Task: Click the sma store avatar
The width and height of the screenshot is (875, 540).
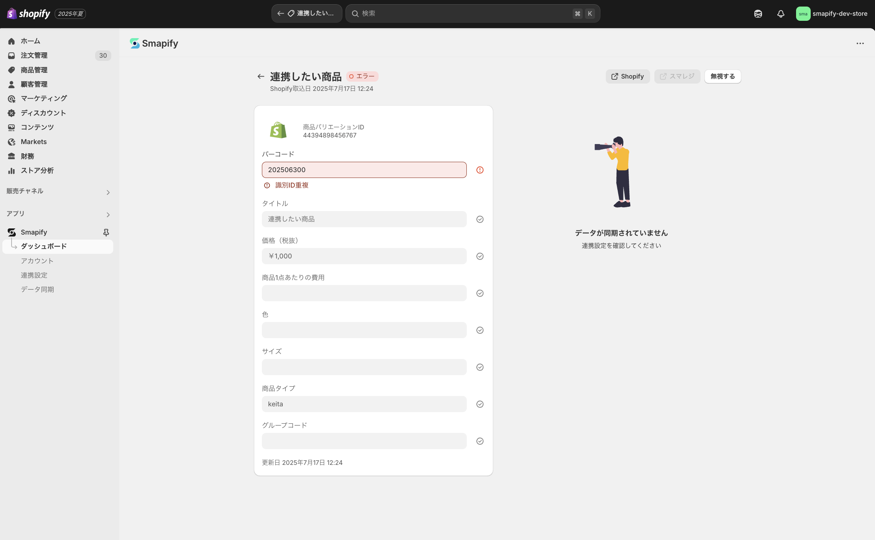Action: click(803, 14)
